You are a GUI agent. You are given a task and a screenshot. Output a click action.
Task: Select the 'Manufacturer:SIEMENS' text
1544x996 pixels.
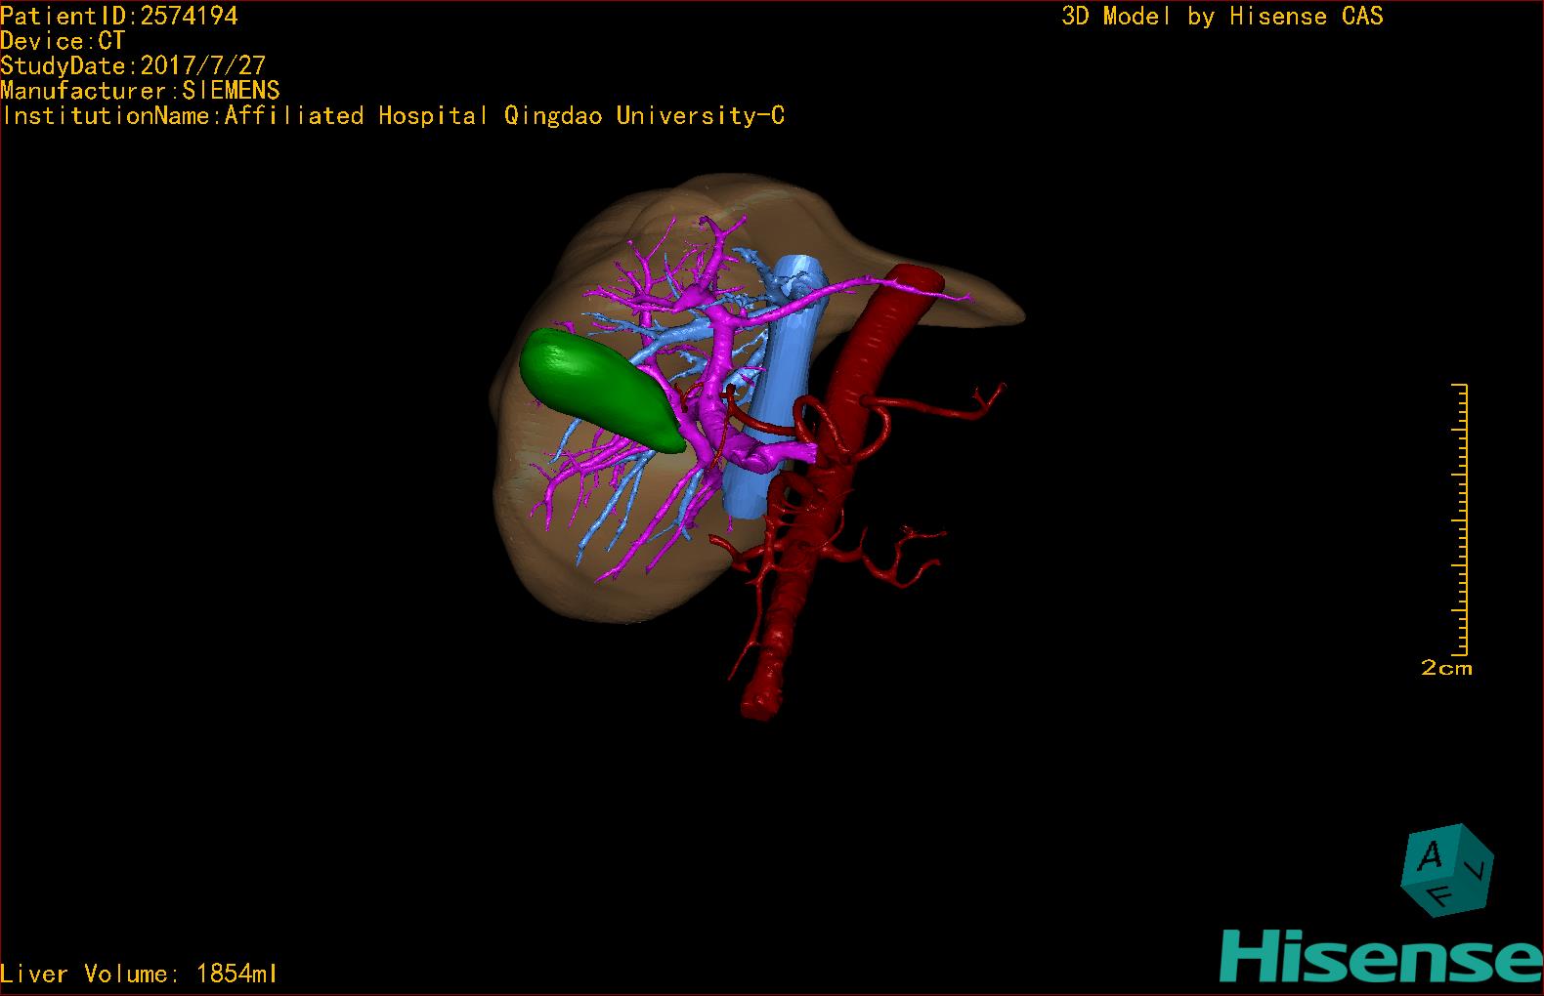click(x=140, y=91)
